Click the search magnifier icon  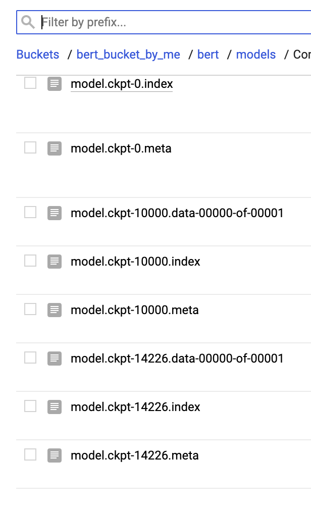[28, 22]
